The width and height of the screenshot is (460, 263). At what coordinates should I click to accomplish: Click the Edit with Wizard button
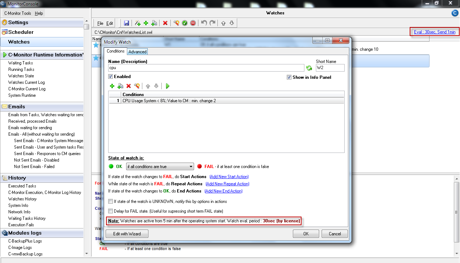point(126,233)
